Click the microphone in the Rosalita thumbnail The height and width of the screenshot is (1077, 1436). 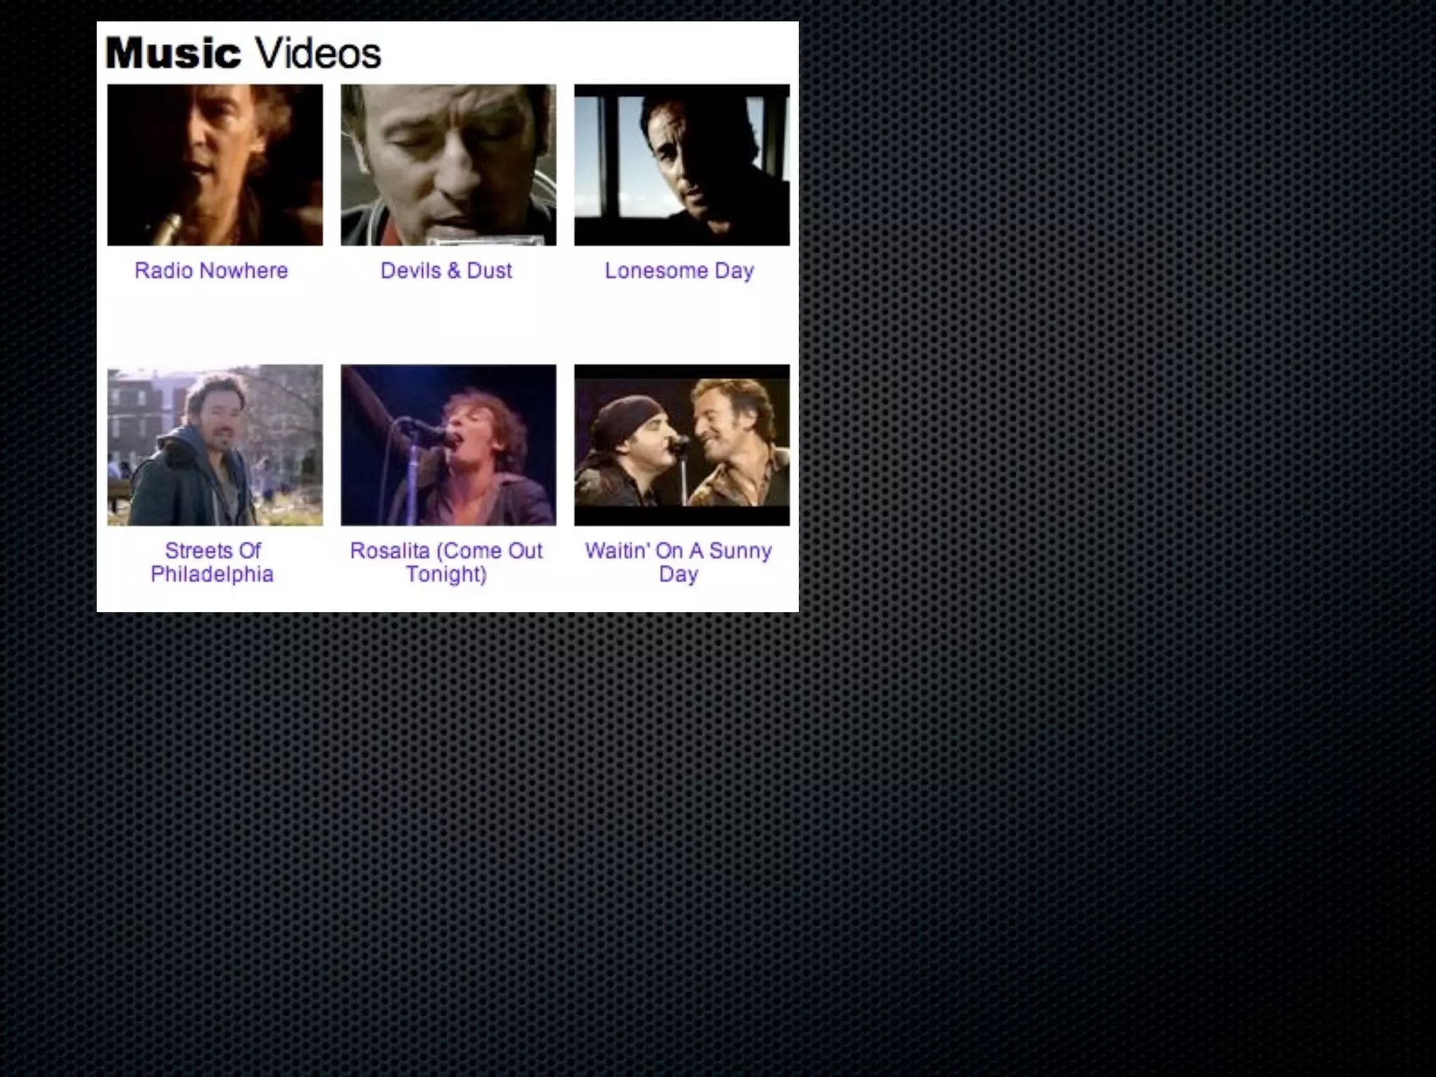[x=426, y=431]
